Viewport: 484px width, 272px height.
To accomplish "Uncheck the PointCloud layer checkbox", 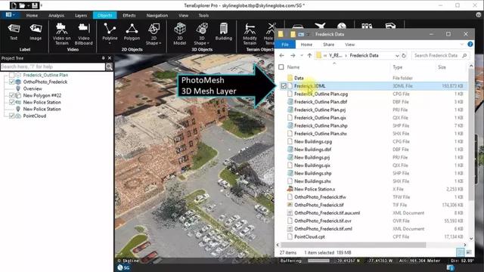I will (12, 116).
